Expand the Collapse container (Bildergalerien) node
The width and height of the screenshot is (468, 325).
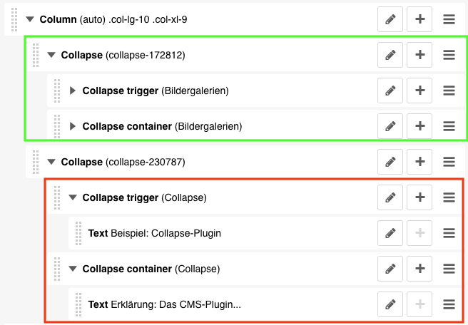[x=73, y=126]
